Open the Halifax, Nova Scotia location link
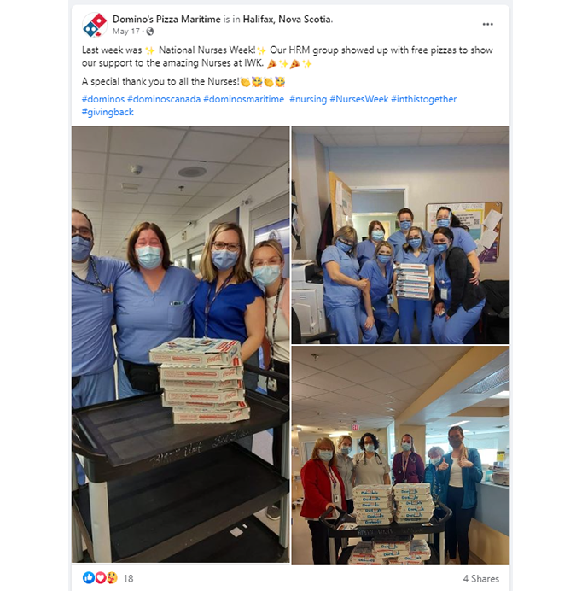The height and width of the screenshot is (591, 582). tap(288, 20)
